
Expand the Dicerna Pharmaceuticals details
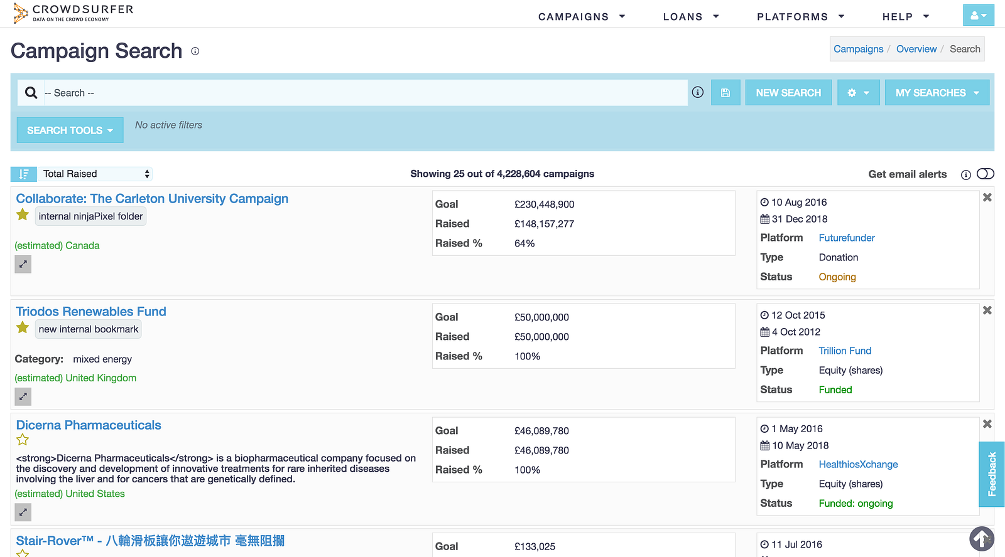coord(23,512)
